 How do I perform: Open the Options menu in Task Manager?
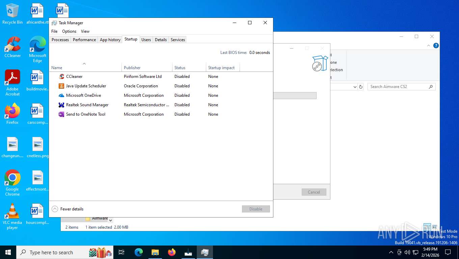pyautogui.click(x=69, y=31)
